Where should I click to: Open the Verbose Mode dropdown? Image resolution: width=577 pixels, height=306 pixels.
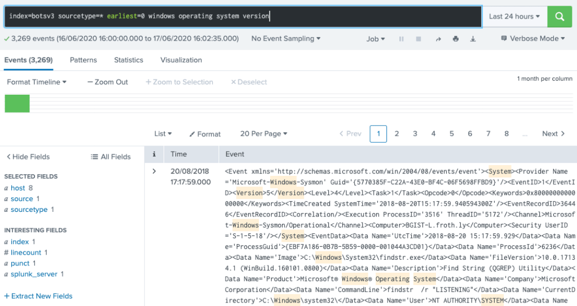pos(533,39)
